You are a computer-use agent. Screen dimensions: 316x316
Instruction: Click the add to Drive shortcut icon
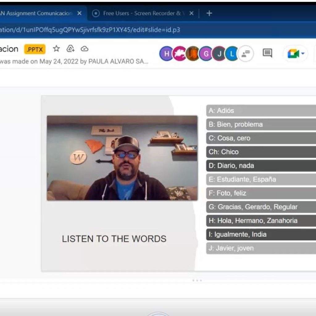[70, 48]
